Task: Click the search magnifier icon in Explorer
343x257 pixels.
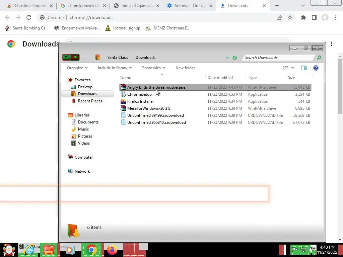Action: pyautogui.click(x=319, y=58)
